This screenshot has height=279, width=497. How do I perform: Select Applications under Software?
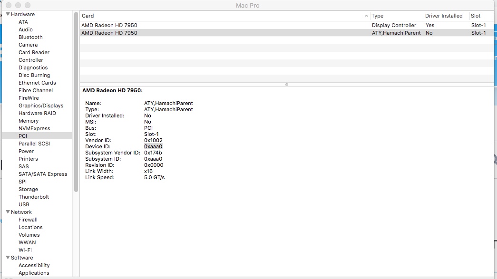click(x=34, y=273)
